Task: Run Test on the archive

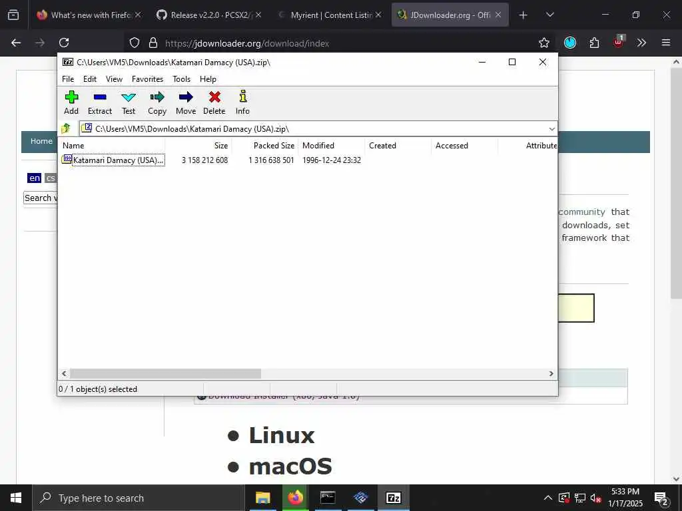Action: [x=129, y=103]
